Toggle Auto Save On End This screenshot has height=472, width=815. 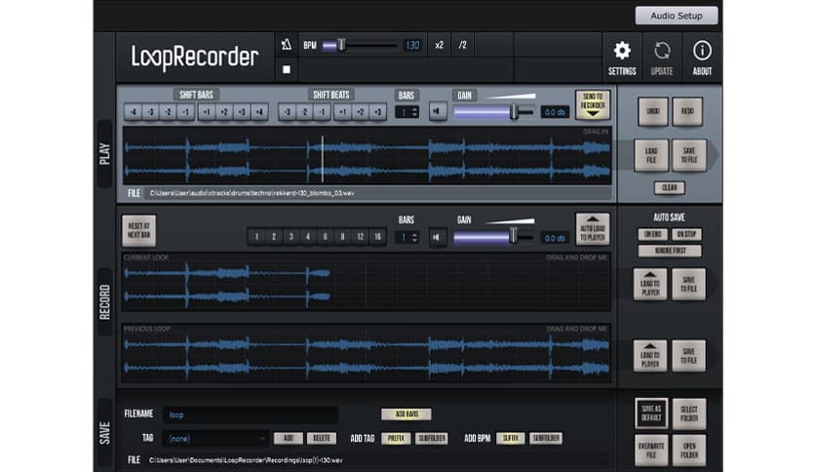(653, 234)
